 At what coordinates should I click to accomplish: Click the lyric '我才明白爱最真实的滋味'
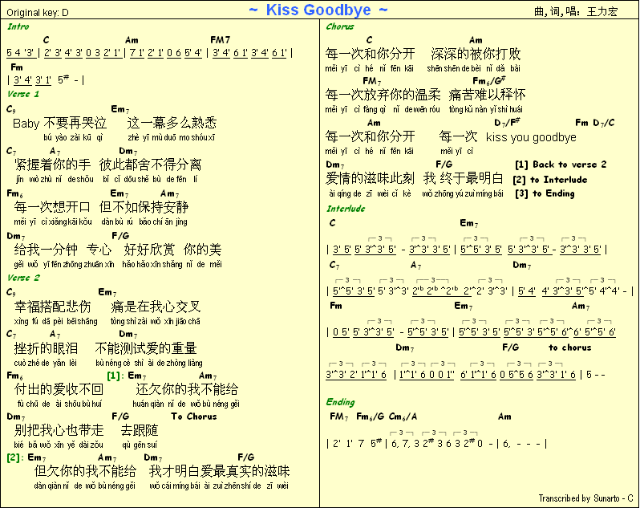(x=219, y=471)
